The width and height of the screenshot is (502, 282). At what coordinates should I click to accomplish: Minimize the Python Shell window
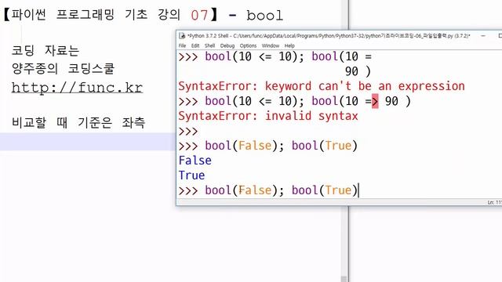[x=483, y=36]
